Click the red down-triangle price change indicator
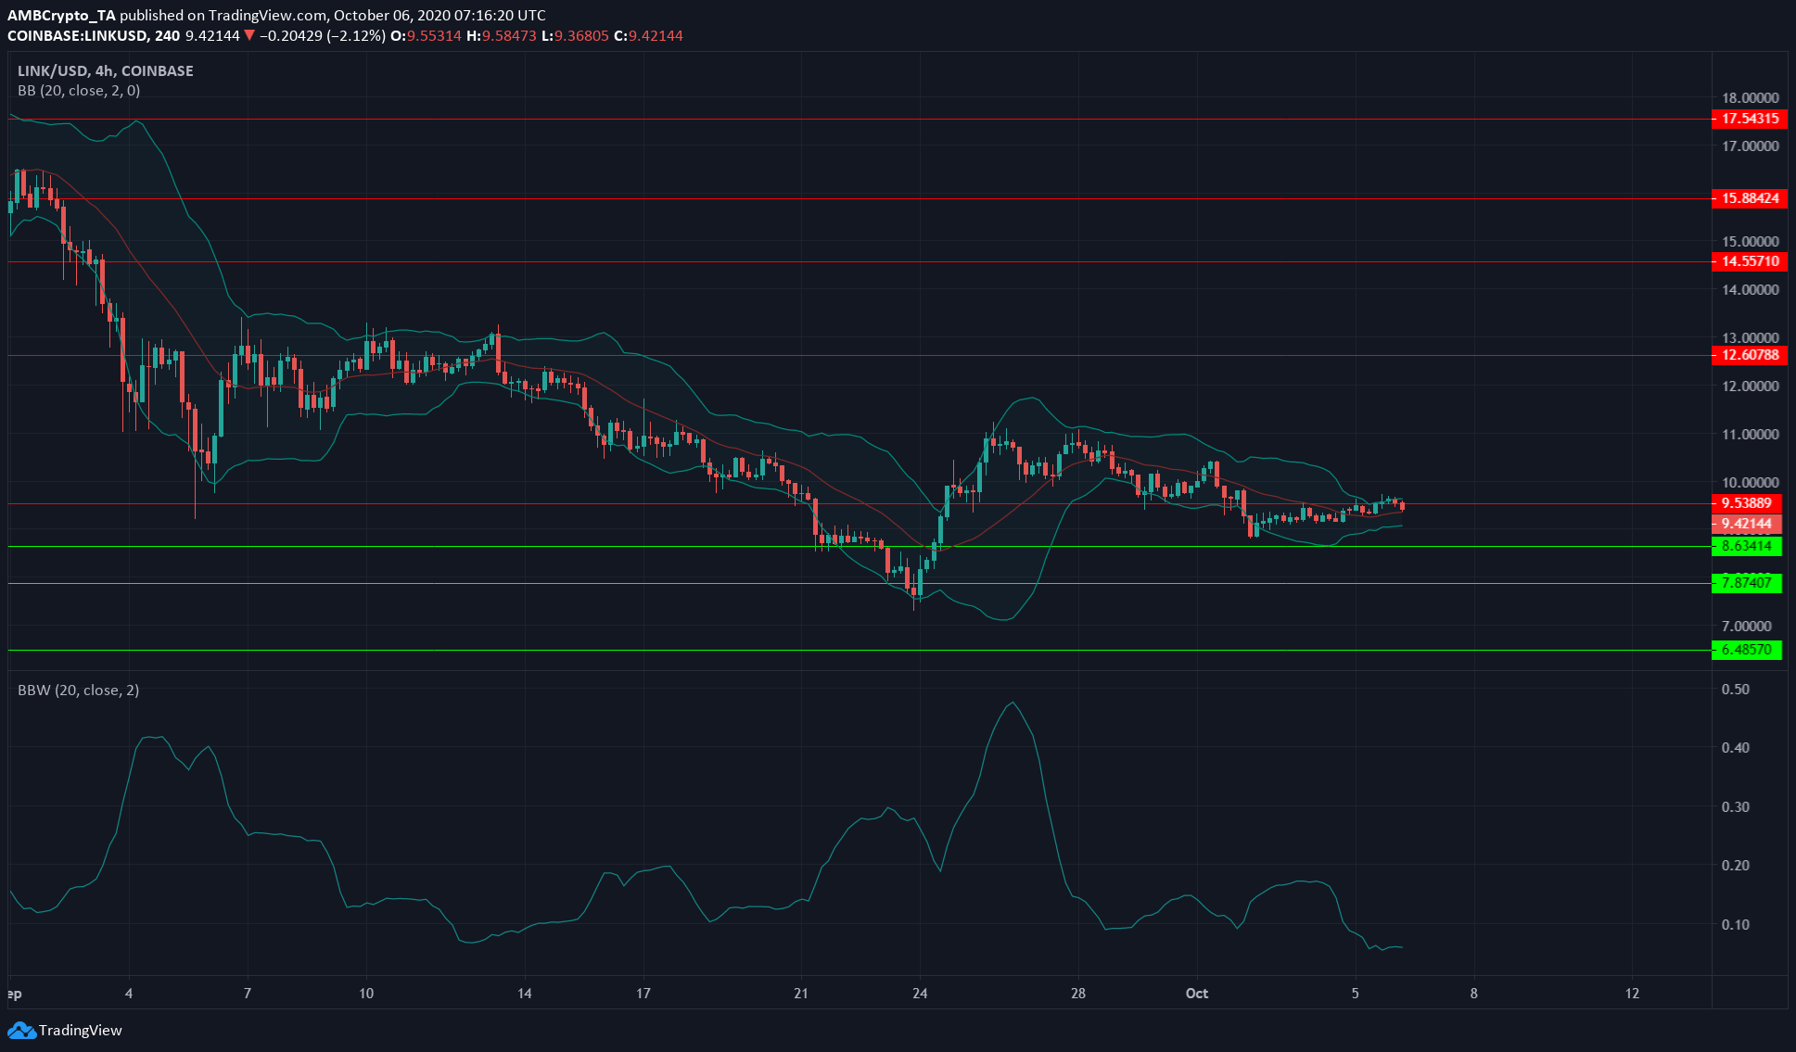This screenshot has width=1796, height=1052. tap(249, 35)
